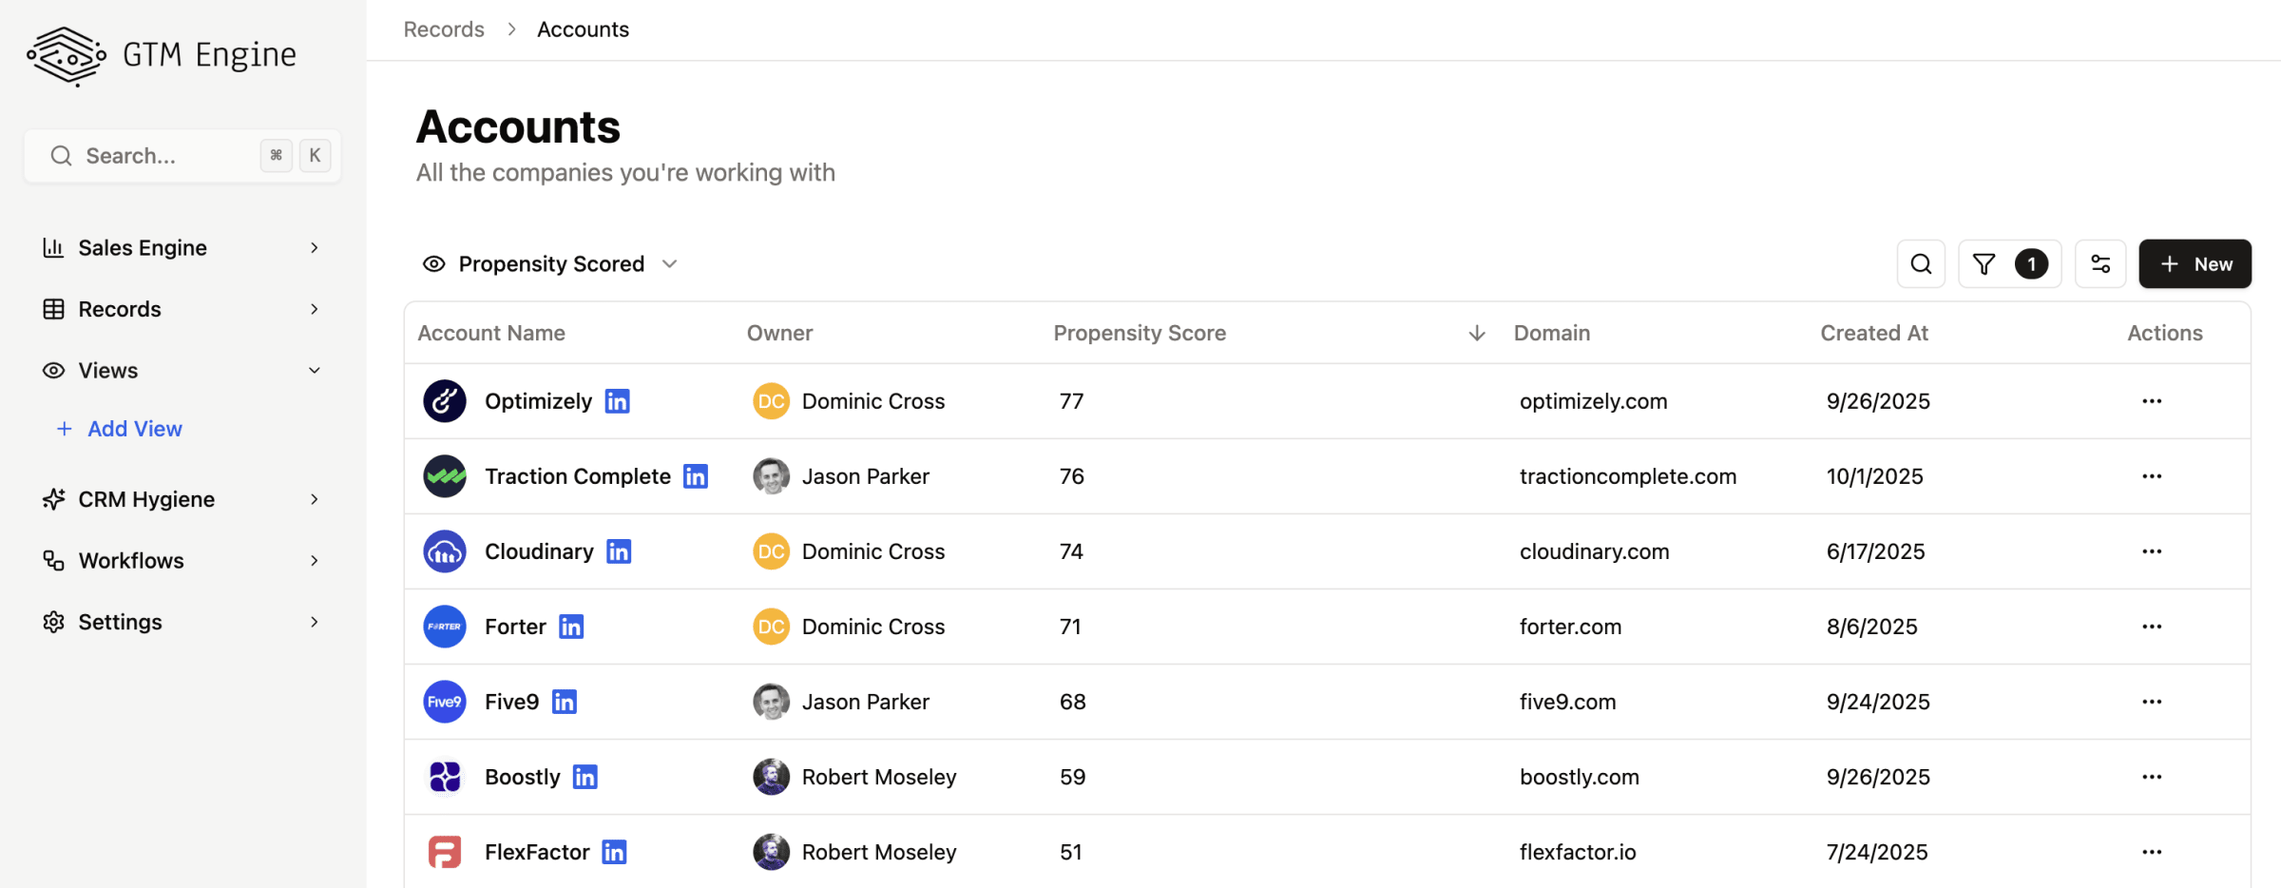Open the column display settings sliders icon

pyautogui.click(x=2100, y=264)
